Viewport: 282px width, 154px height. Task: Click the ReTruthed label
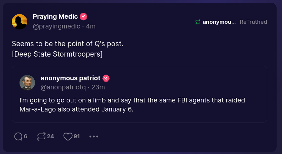click(x=253, y=22)
